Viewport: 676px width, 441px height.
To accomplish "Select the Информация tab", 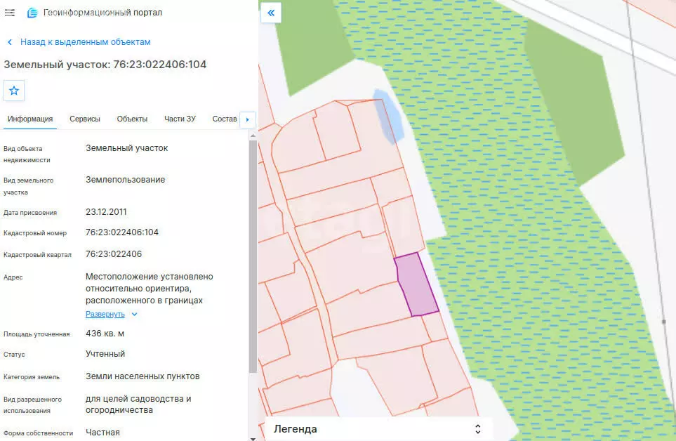I will [x=30, y=119].
